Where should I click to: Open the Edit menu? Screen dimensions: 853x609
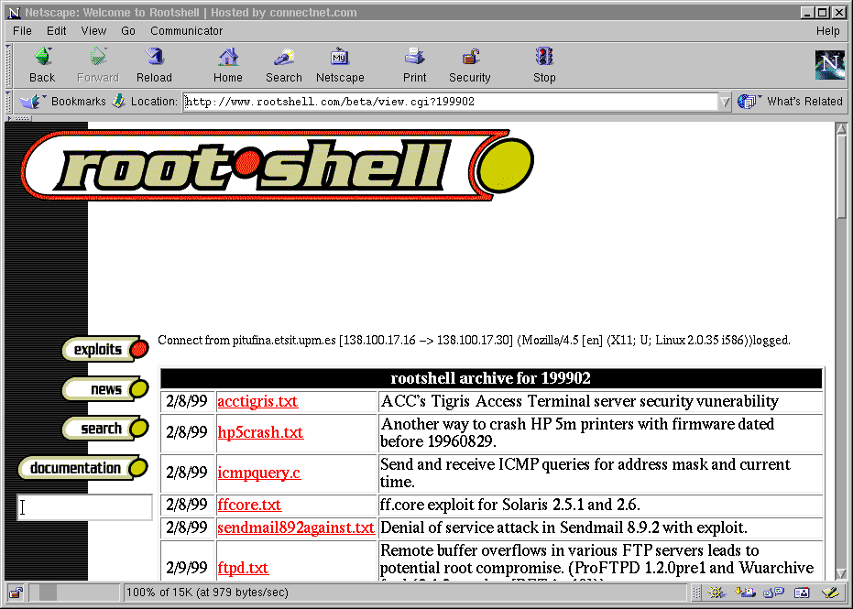click(57, 30)
